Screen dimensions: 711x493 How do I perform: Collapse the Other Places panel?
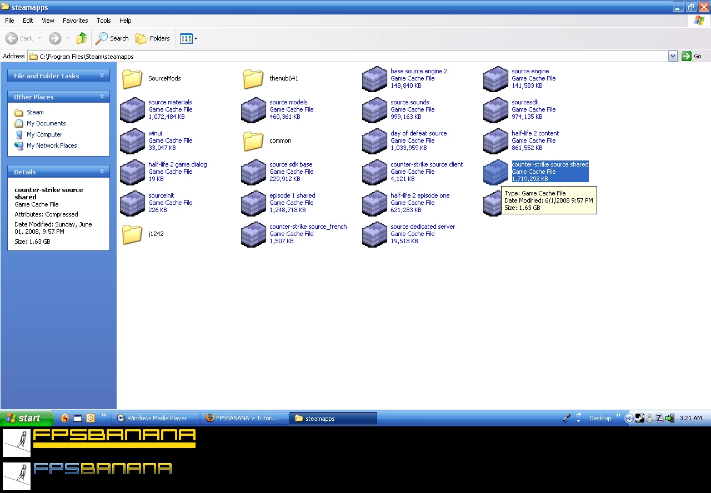(x=102, y=97)
